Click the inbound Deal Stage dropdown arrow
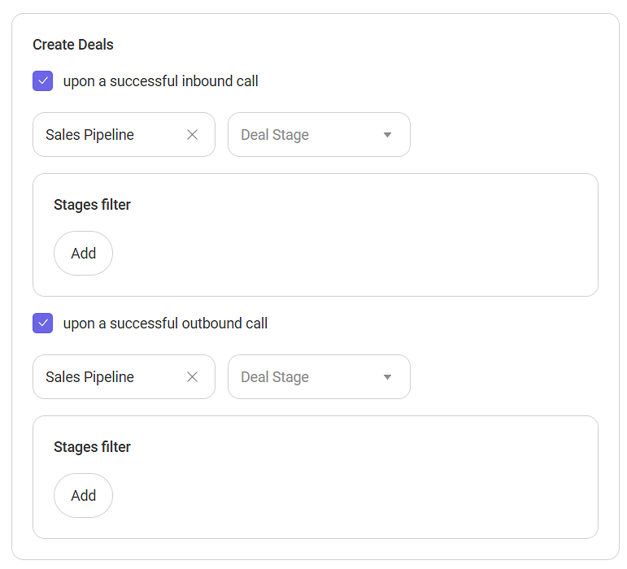 (387, 135)
